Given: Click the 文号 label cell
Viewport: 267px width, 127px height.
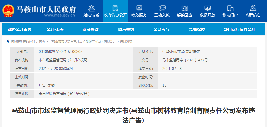Looking at the screenshot, I should point(146,60).
